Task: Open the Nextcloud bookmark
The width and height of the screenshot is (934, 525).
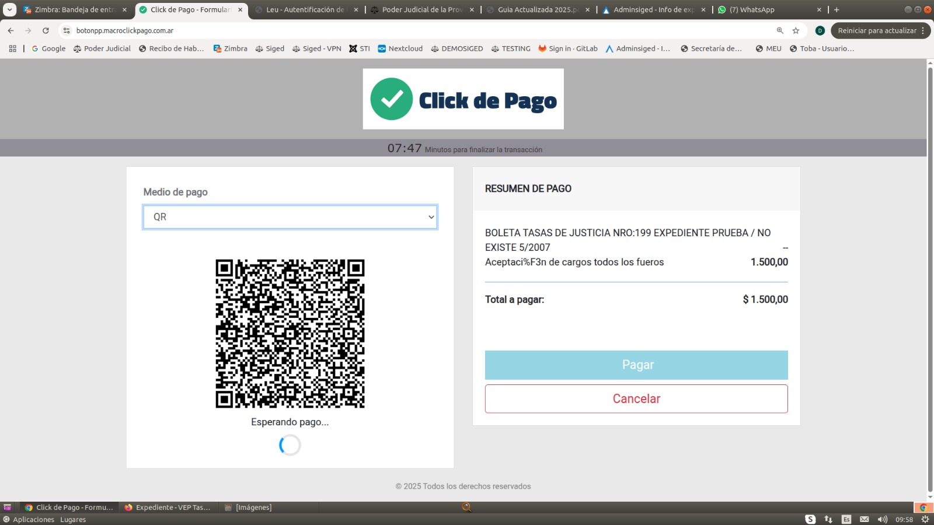Action: click(400, 48)
